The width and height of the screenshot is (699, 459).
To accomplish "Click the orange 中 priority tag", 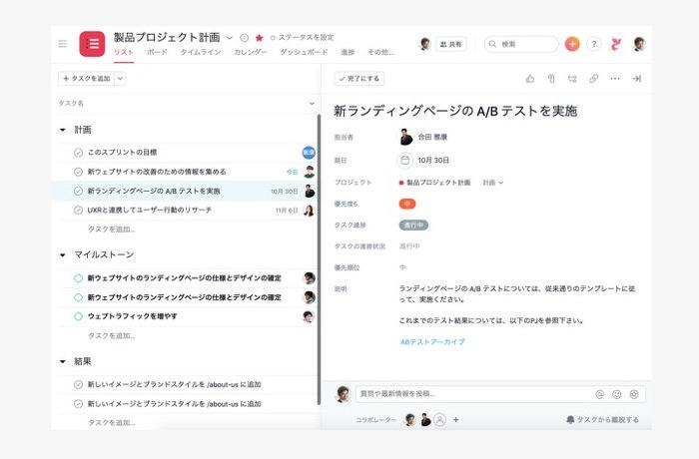I will [407, 204].
